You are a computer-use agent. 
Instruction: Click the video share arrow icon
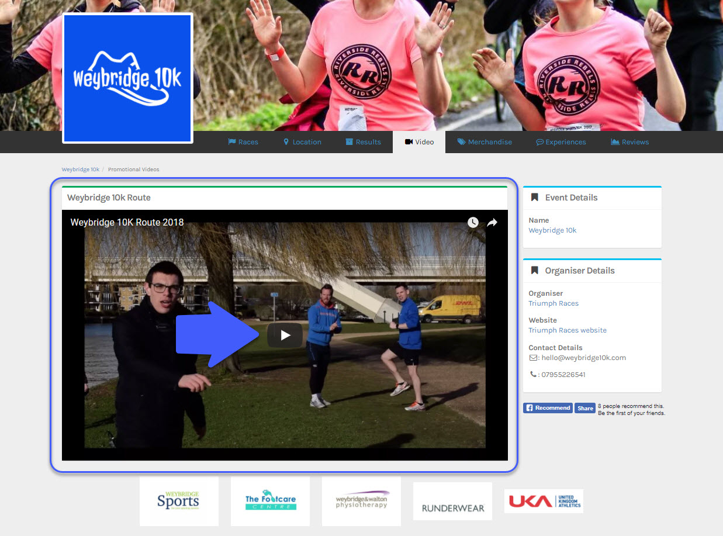(492, 222)
